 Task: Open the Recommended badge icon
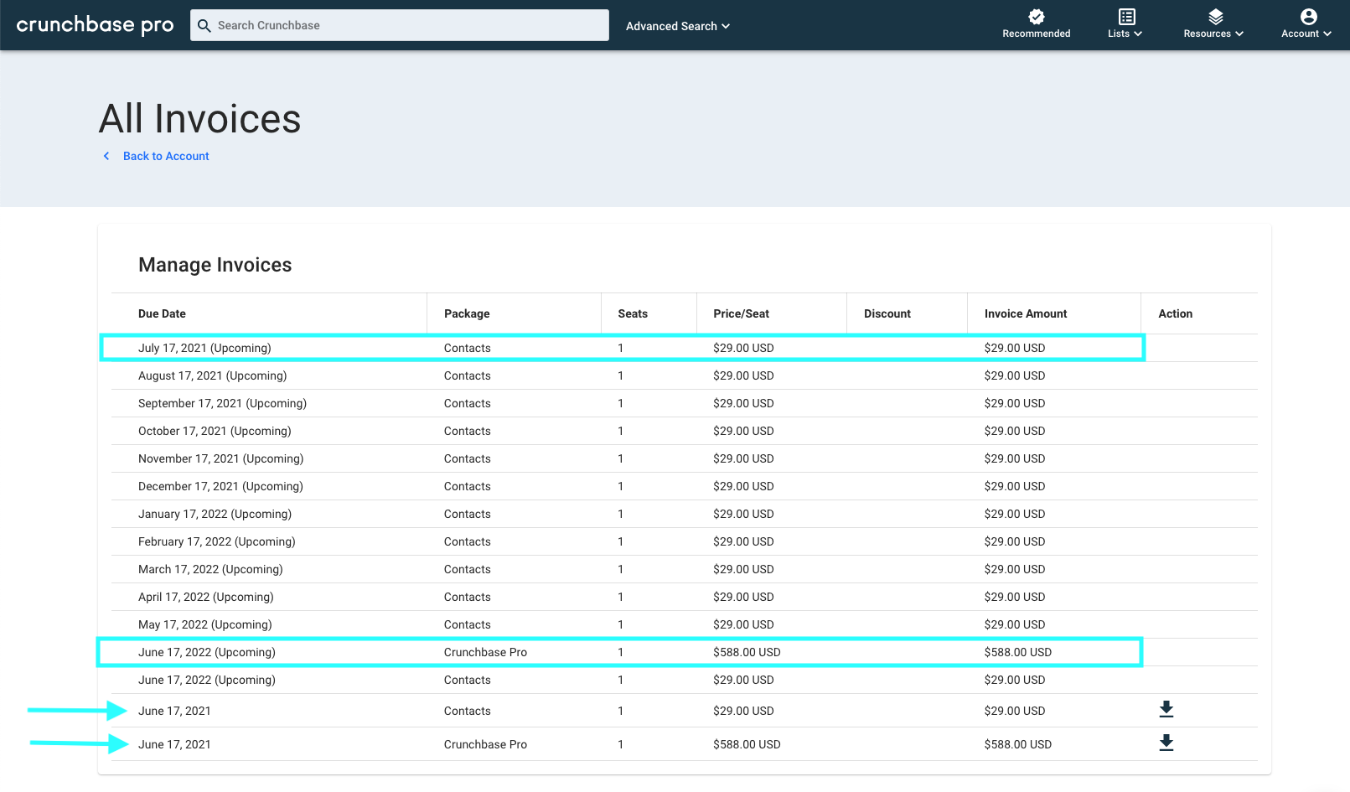click(1037, 17)
